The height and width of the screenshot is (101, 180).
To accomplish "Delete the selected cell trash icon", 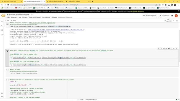I will pos(174,49).
